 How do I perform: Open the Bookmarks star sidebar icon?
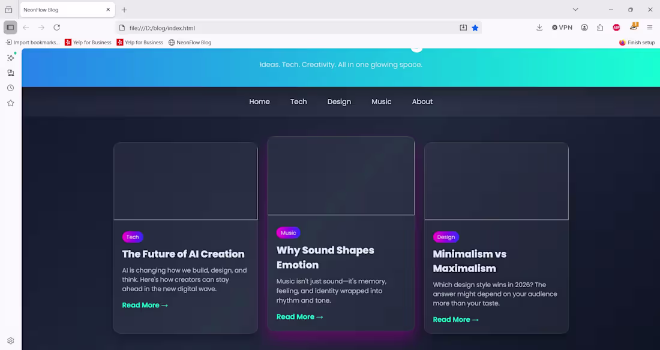[11, 103]
